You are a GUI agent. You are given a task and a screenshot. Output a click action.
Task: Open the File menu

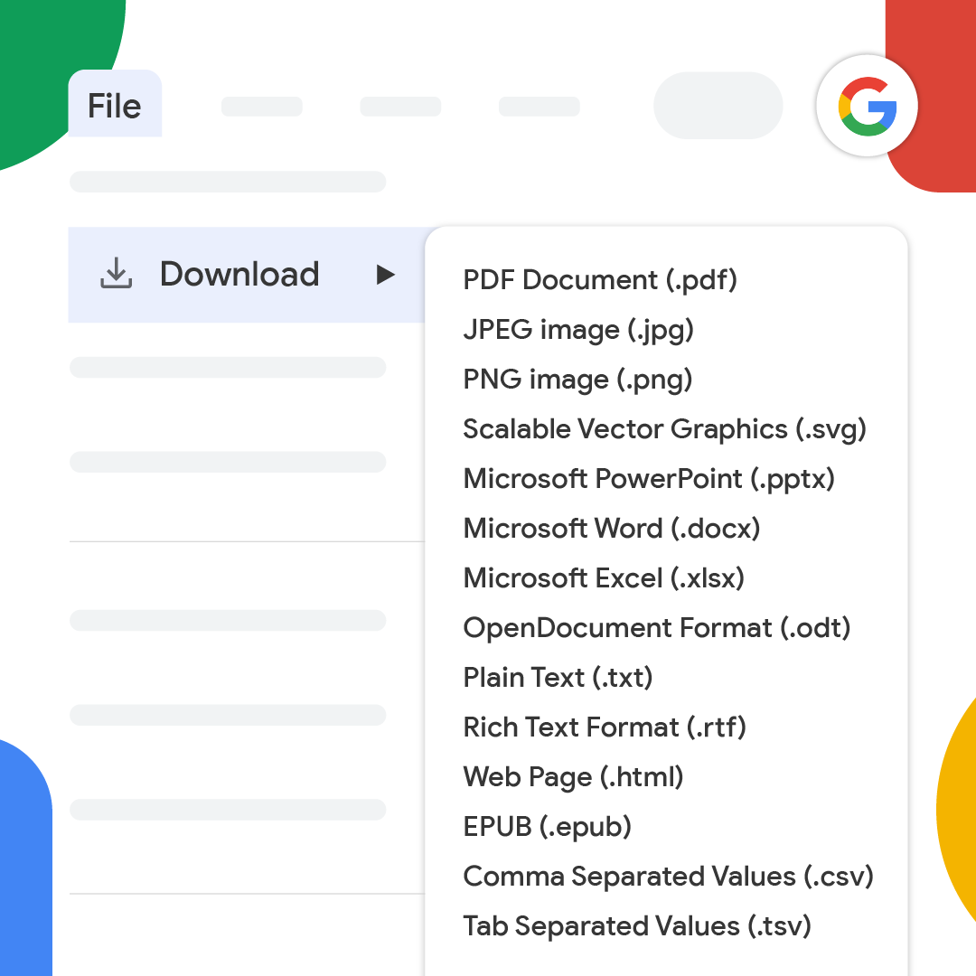pyautogui.click(x=114, y=105)
